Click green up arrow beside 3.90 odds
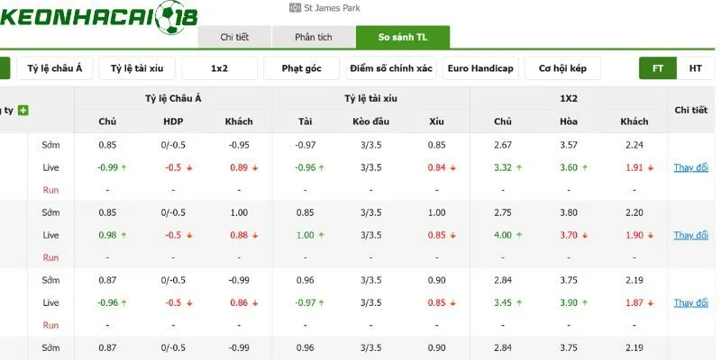 [x=584, y=303]
